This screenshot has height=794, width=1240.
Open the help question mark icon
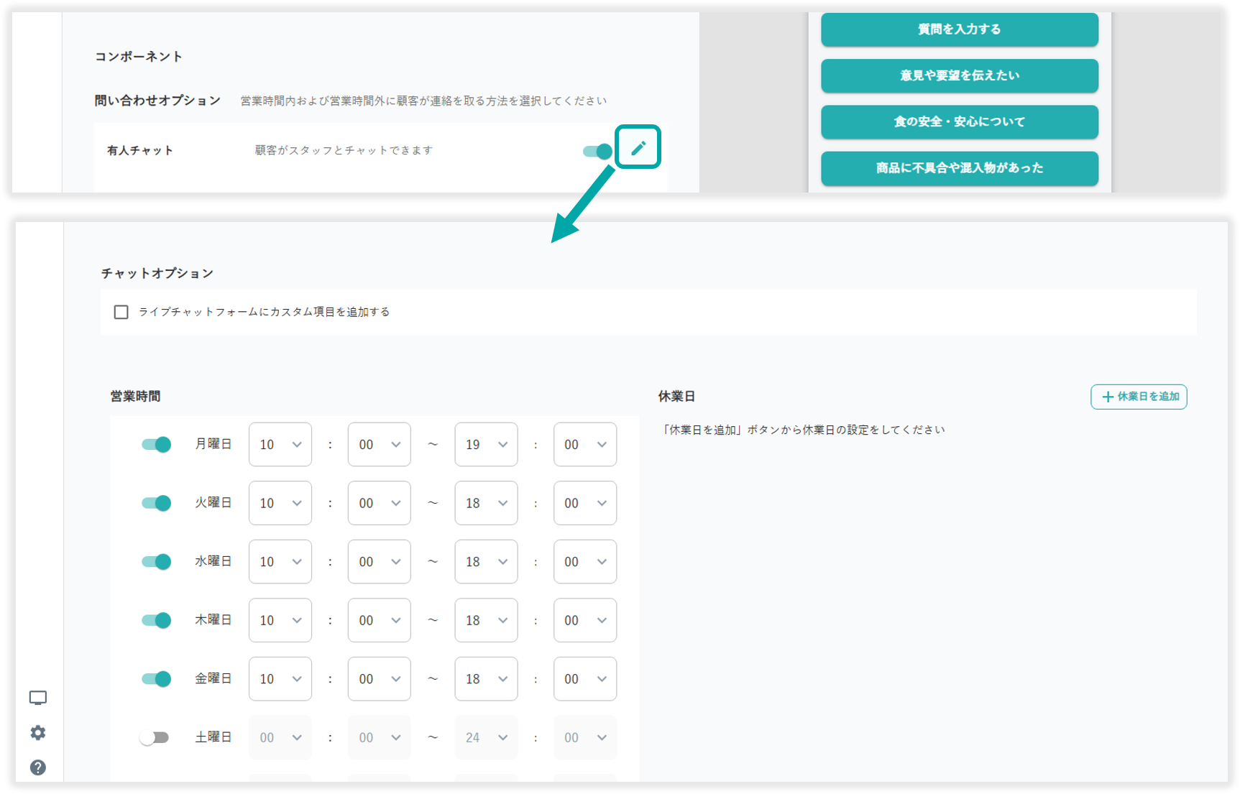(38, 767)
